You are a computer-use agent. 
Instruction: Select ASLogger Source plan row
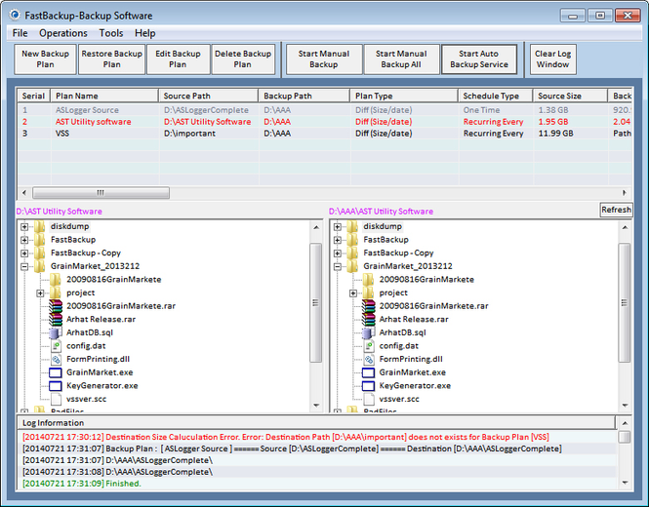pos(325,110)
